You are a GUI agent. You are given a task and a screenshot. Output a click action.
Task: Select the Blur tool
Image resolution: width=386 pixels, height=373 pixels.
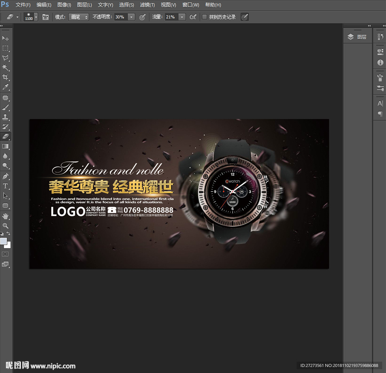click(5, 156)
